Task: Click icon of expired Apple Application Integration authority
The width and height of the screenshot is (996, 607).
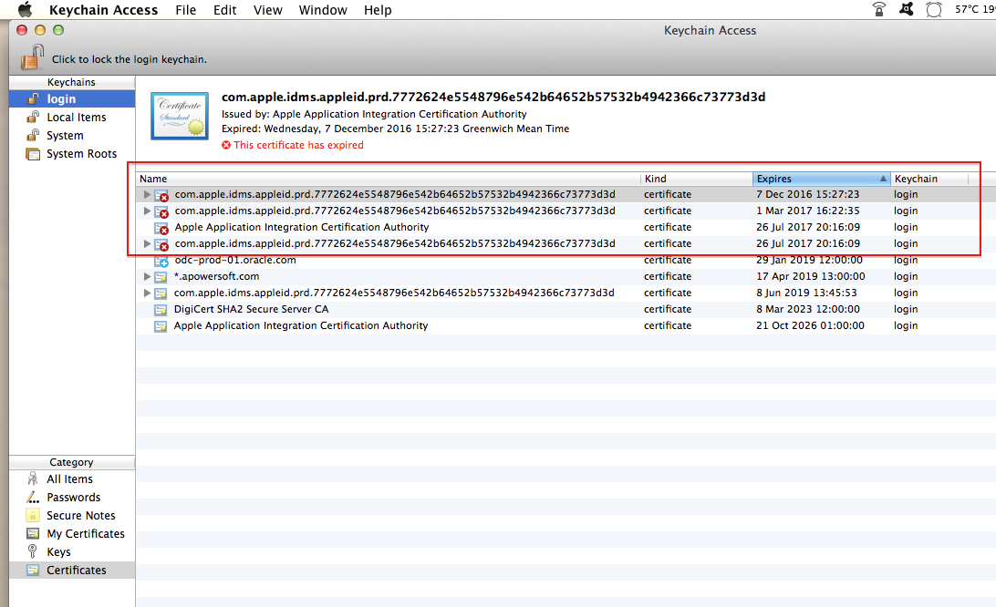Action: click(162, 229)
